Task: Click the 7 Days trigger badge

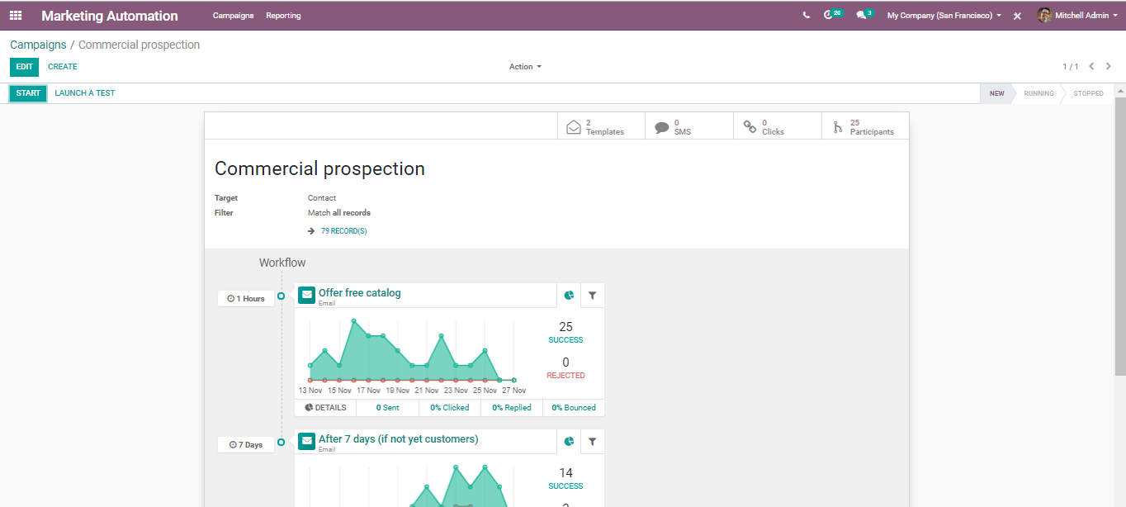Action: coord(246,445)
